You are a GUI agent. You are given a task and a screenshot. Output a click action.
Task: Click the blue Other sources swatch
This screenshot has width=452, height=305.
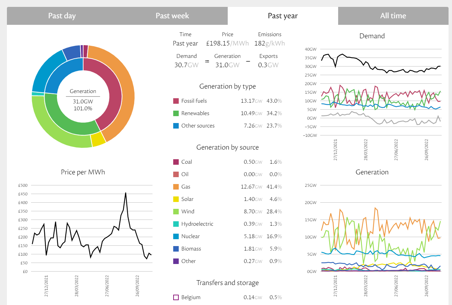(x=176, y=126)
